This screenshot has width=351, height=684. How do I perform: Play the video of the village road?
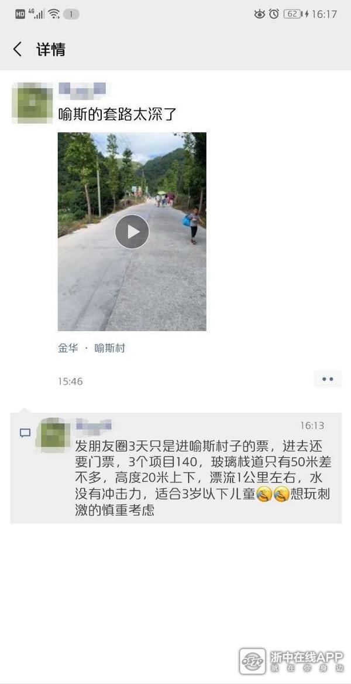pyautogui.click(x=132, y=232)
